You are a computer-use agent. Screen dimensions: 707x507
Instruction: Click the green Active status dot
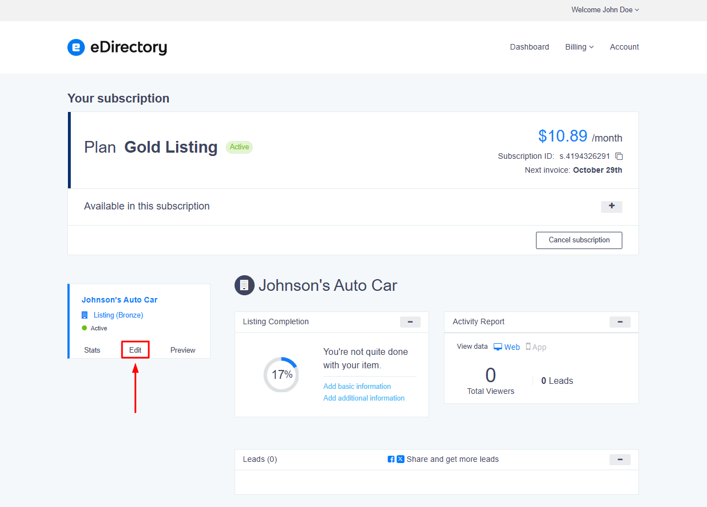85,328
